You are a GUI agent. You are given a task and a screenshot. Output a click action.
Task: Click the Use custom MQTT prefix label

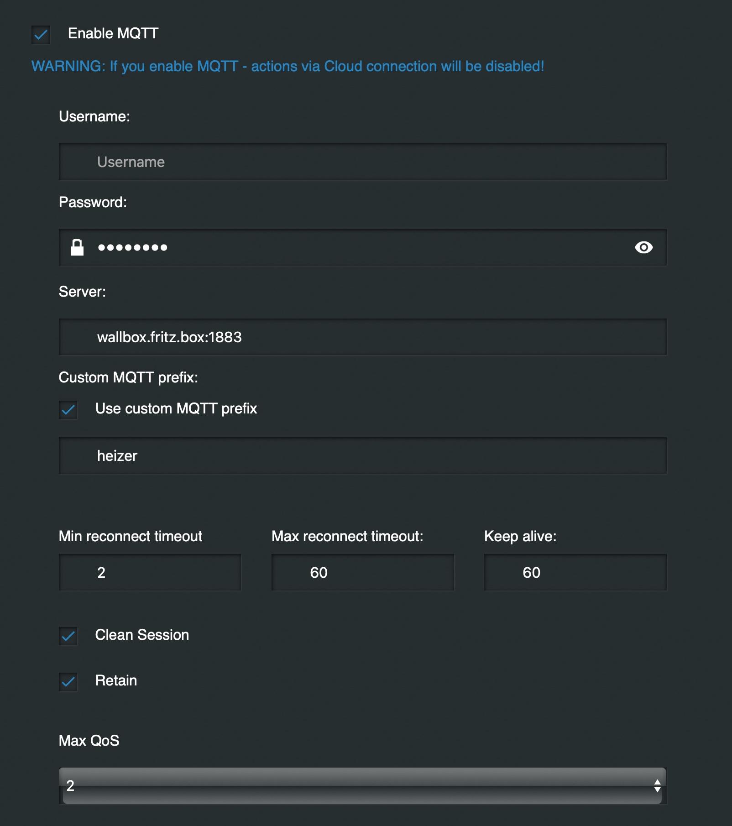coord(176,408)
